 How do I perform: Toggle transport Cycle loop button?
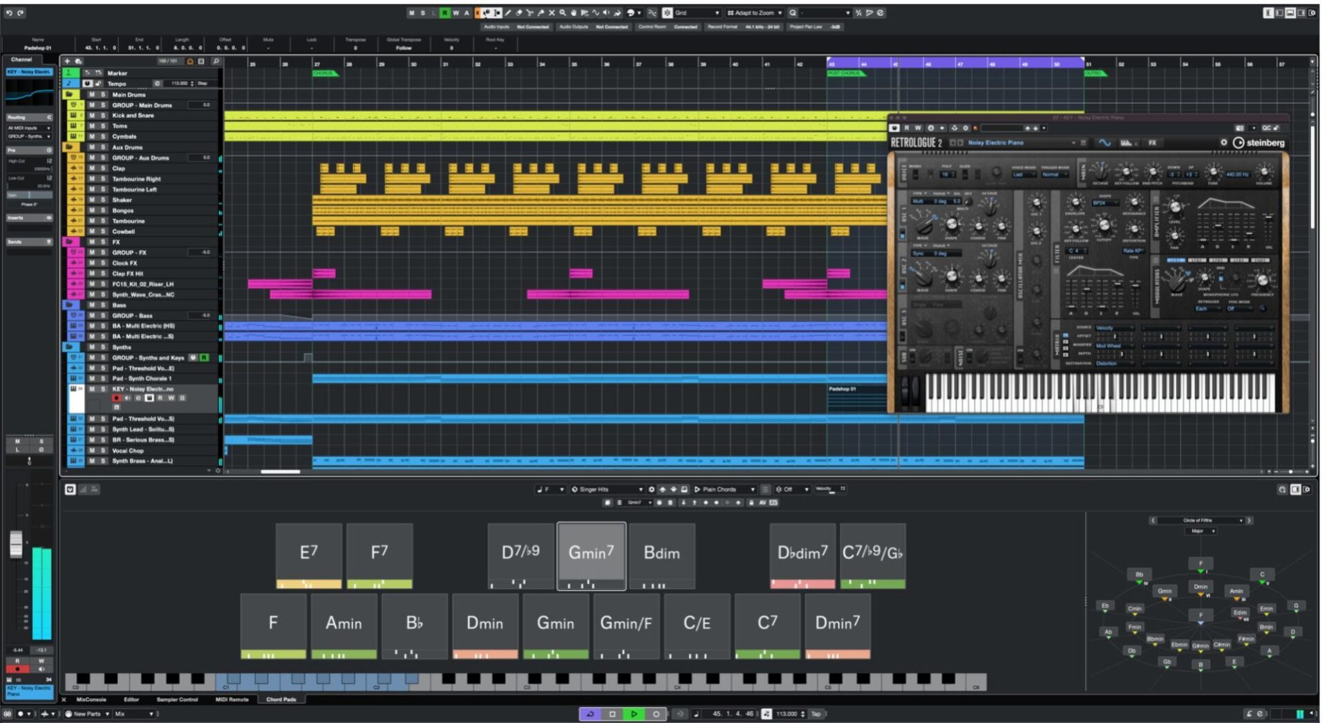pyautogui.click(x=590, y=713)
